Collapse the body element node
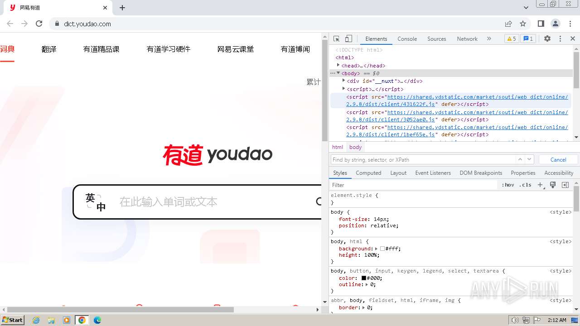The width and height of the screenshot is (580, 326). tap(338, 73)
